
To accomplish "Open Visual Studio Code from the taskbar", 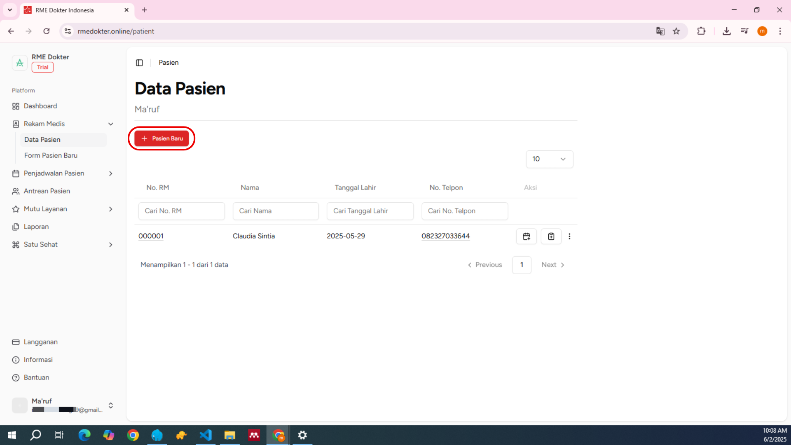I will 205,435.
